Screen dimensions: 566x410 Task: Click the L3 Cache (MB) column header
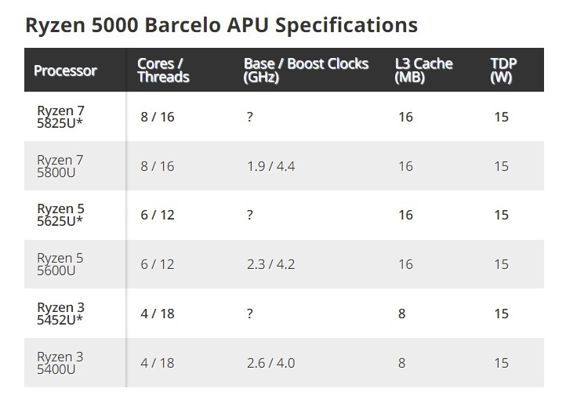(x=423, y=71)
